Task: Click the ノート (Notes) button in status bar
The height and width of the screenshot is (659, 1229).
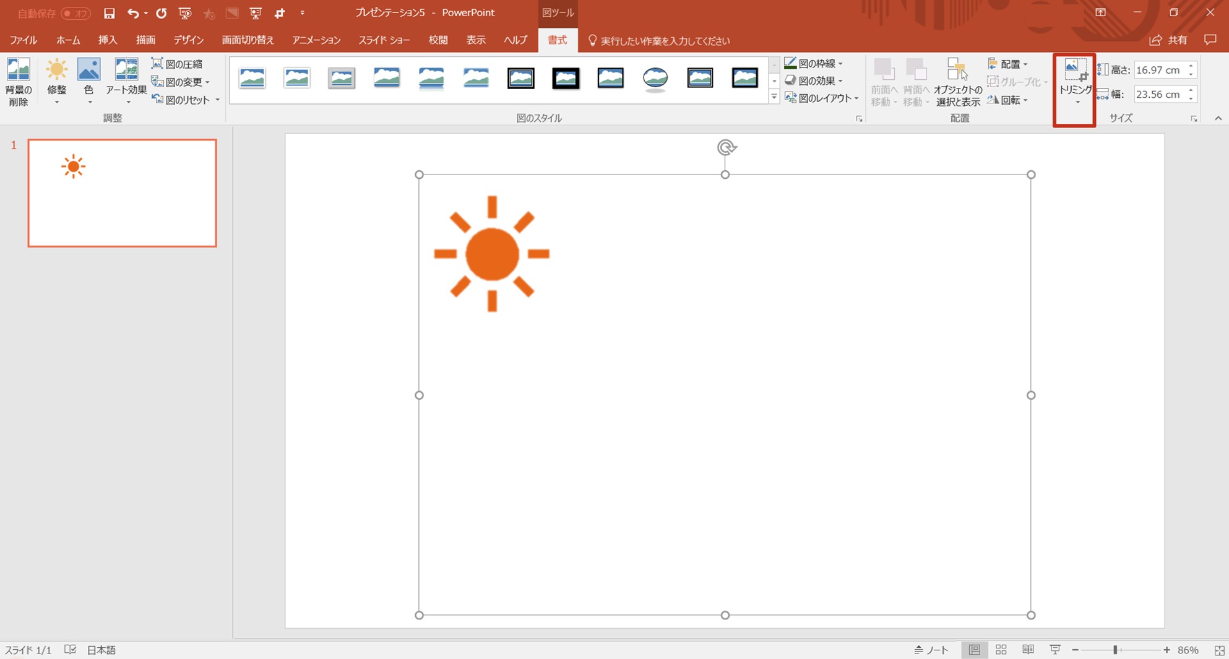Action: point(931,650)
